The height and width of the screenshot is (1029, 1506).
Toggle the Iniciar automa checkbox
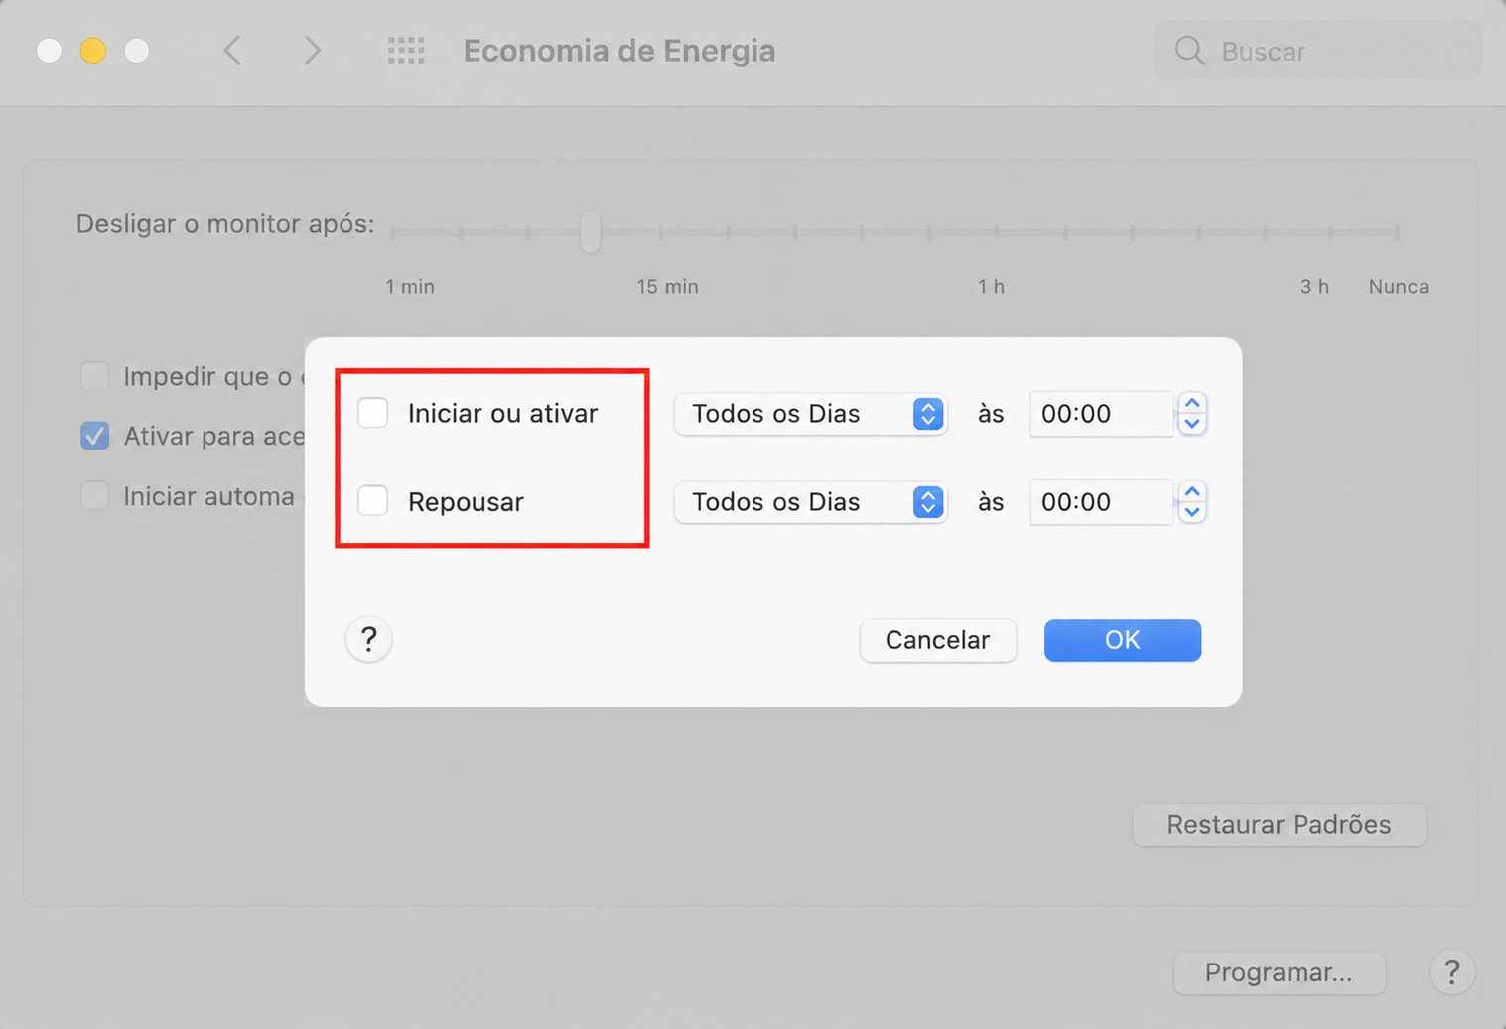(x=95, y=495)
